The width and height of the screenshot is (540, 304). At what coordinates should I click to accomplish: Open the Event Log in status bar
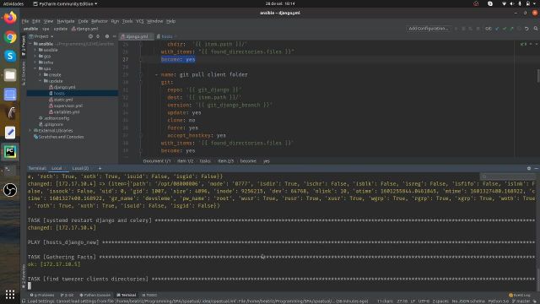click(520, 295)
